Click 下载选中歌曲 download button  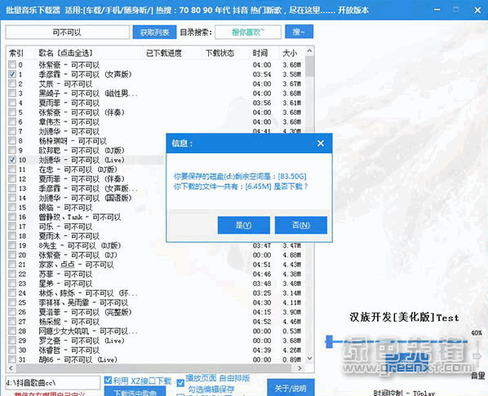click(x=135, y=392)
